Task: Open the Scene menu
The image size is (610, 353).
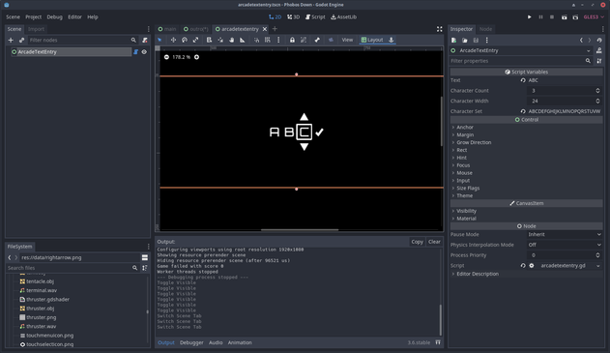Action: point(13,17)
